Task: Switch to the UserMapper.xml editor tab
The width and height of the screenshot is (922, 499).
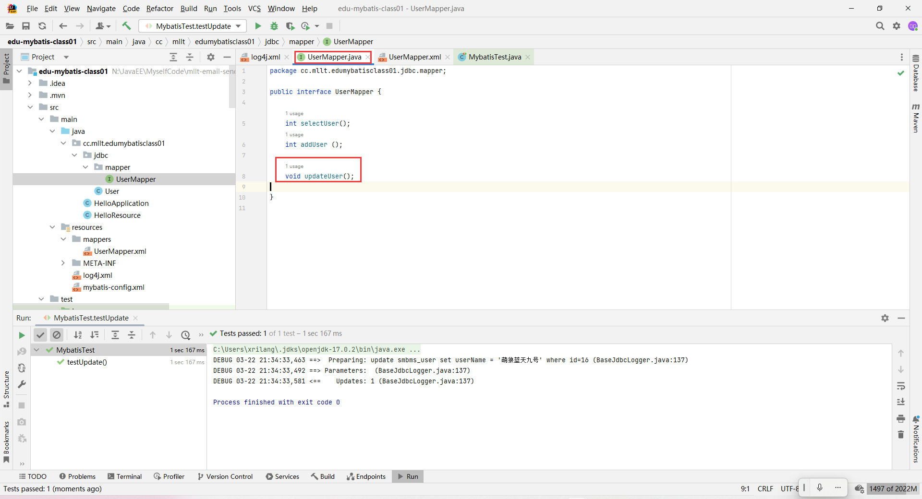Action: (414, 57)
